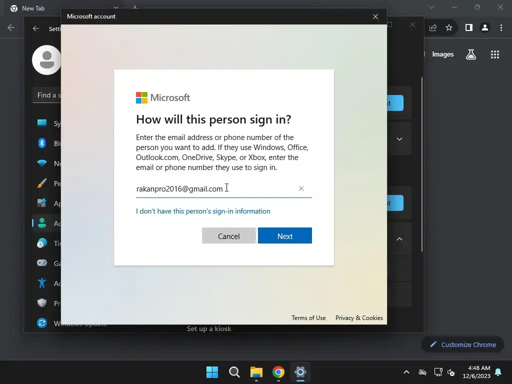
Task: Show hidden system tray icons
Action: point(406,372)
